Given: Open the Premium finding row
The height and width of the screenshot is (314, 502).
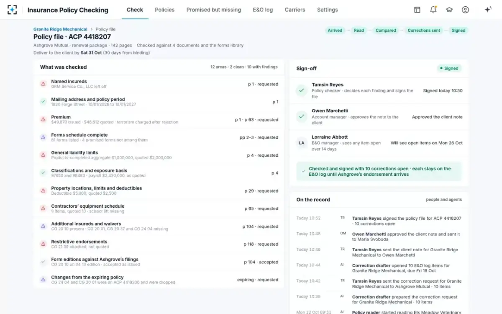Looking at the screenshot, I should point(159,120).
